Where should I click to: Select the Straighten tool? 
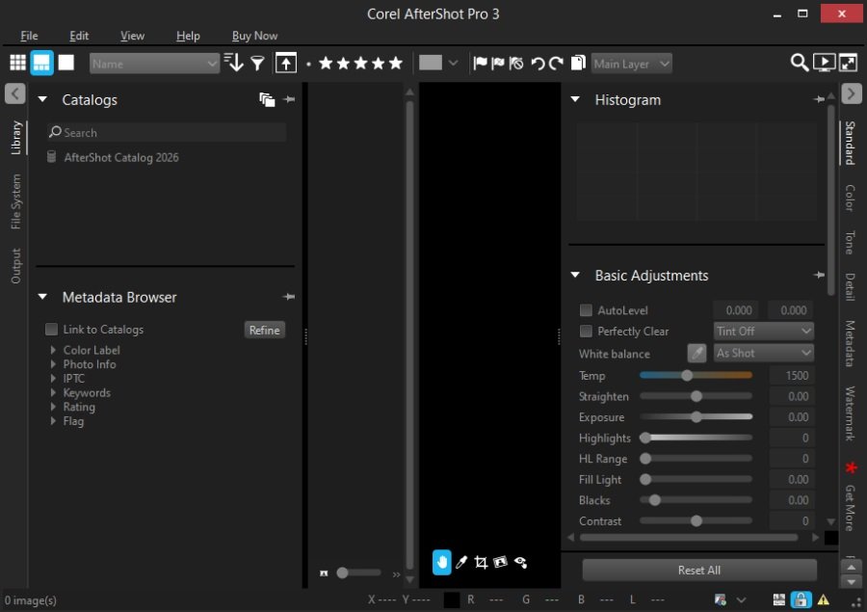(x=500, y=562)
